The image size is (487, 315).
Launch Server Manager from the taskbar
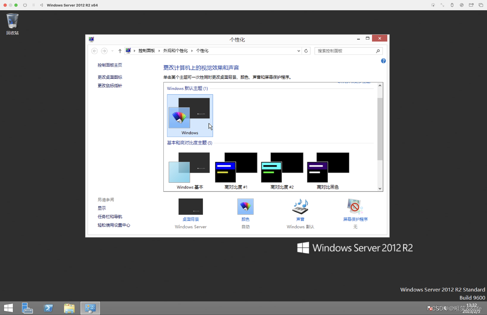(x=27, y=308)
